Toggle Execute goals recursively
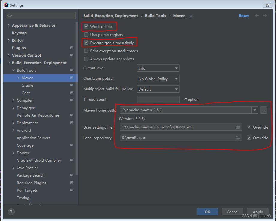Viewport: 276px width, 221px height. coord(86,43)
